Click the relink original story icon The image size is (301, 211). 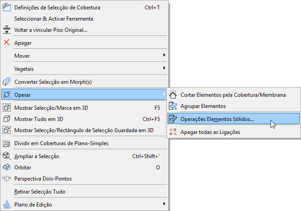pos(7,30)
